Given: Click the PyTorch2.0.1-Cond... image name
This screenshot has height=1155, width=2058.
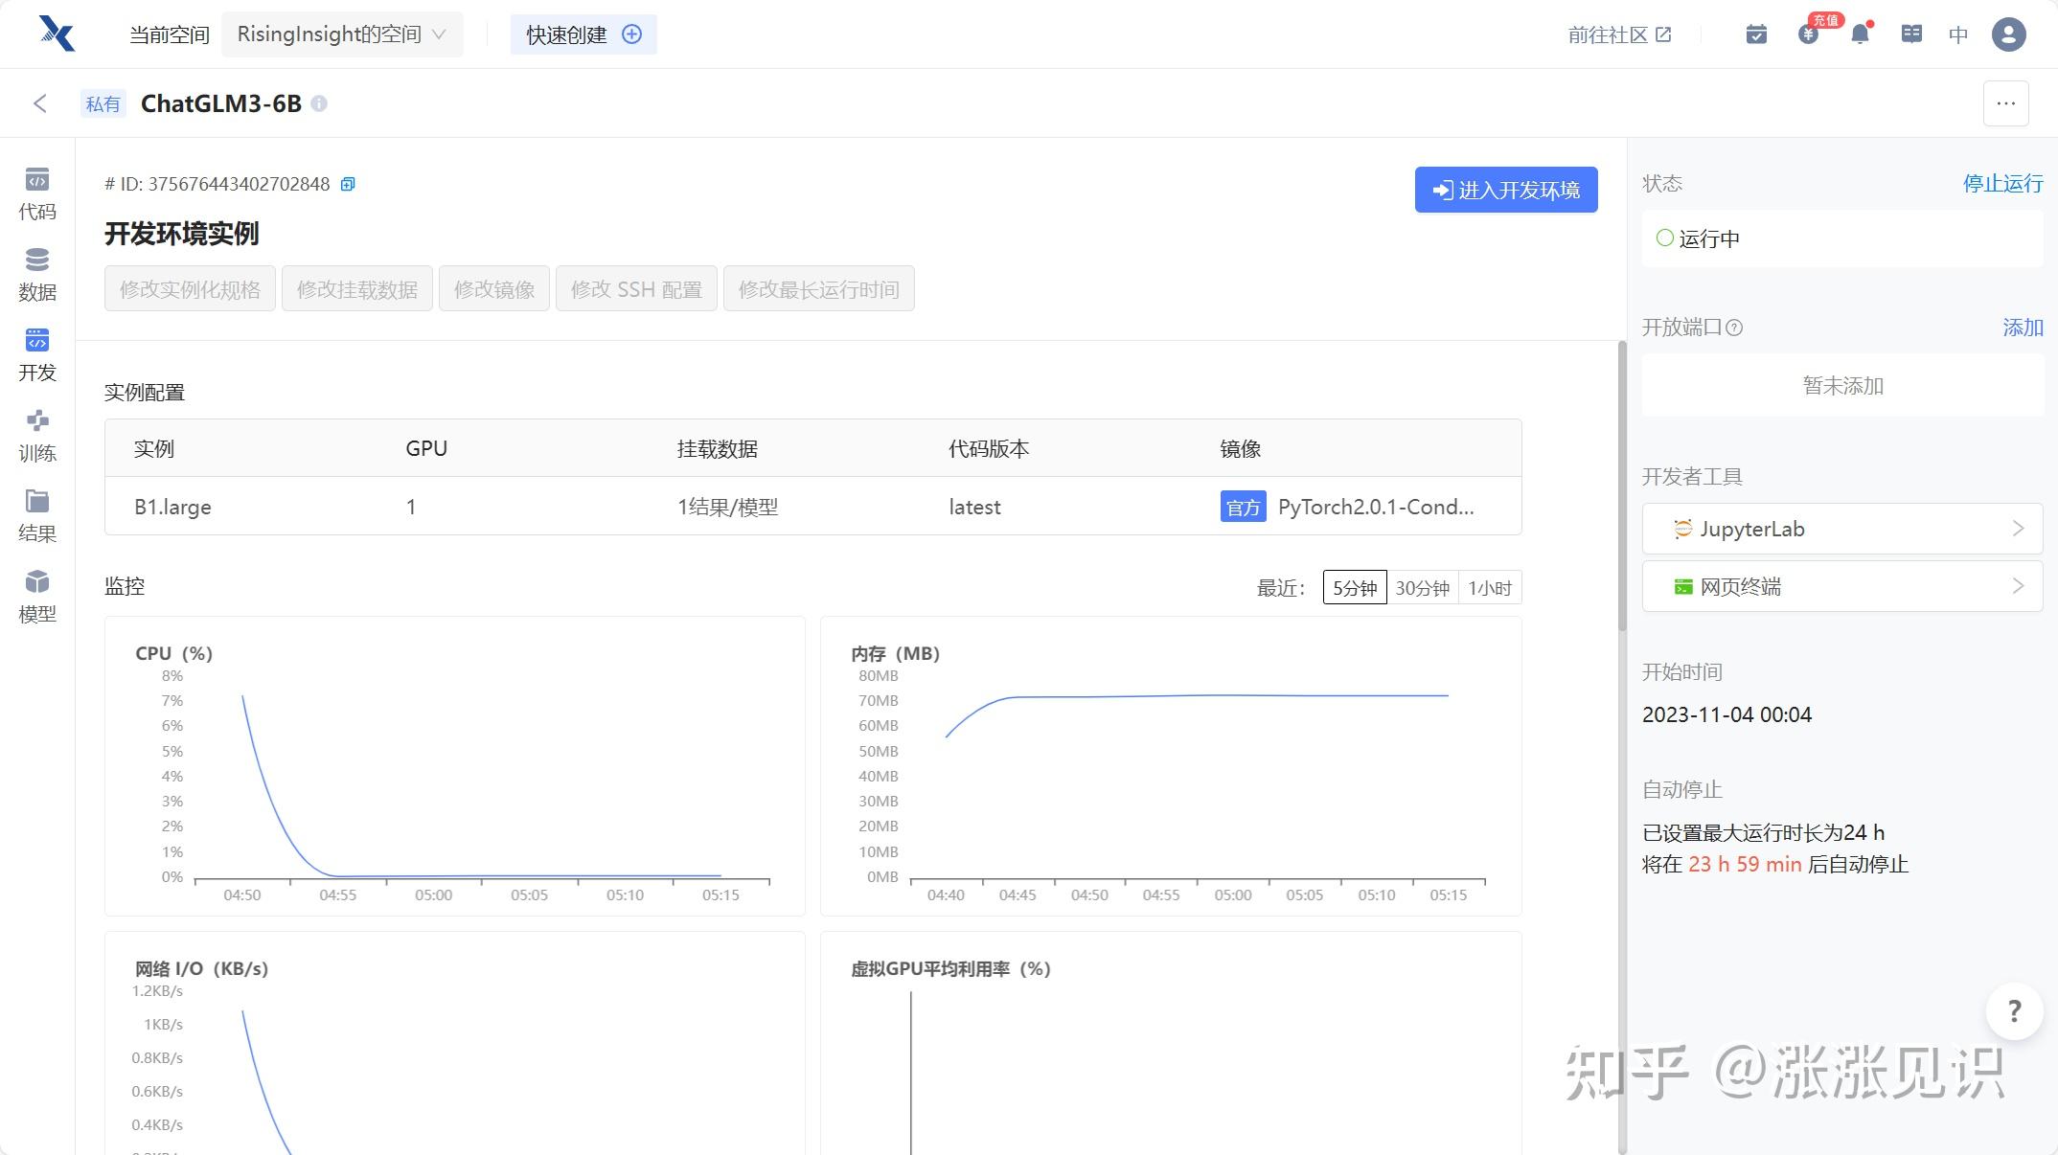Looking at the screenshot, I should tap(1376, 507).
